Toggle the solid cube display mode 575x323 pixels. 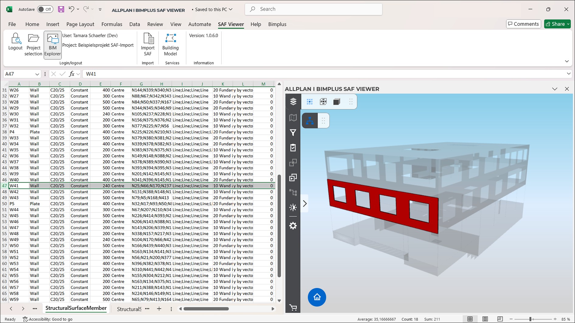[x=336, y=102]
